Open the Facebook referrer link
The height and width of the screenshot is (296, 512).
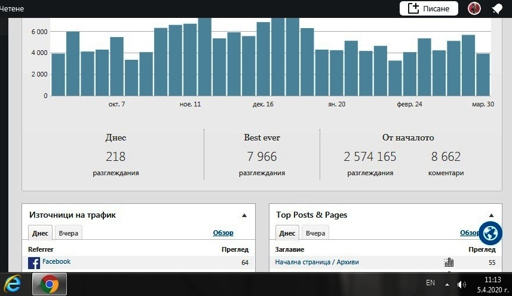click(56, 262)
